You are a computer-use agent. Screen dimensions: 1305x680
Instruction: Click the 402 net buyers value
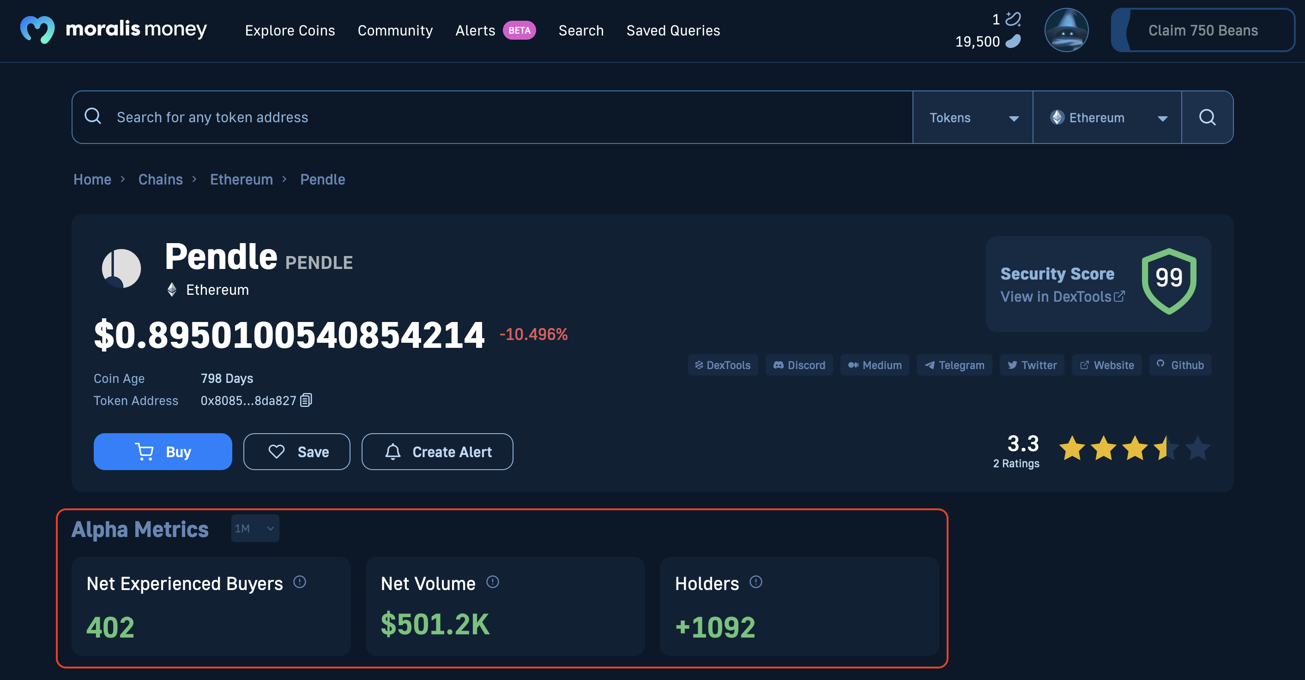[110, 627]
